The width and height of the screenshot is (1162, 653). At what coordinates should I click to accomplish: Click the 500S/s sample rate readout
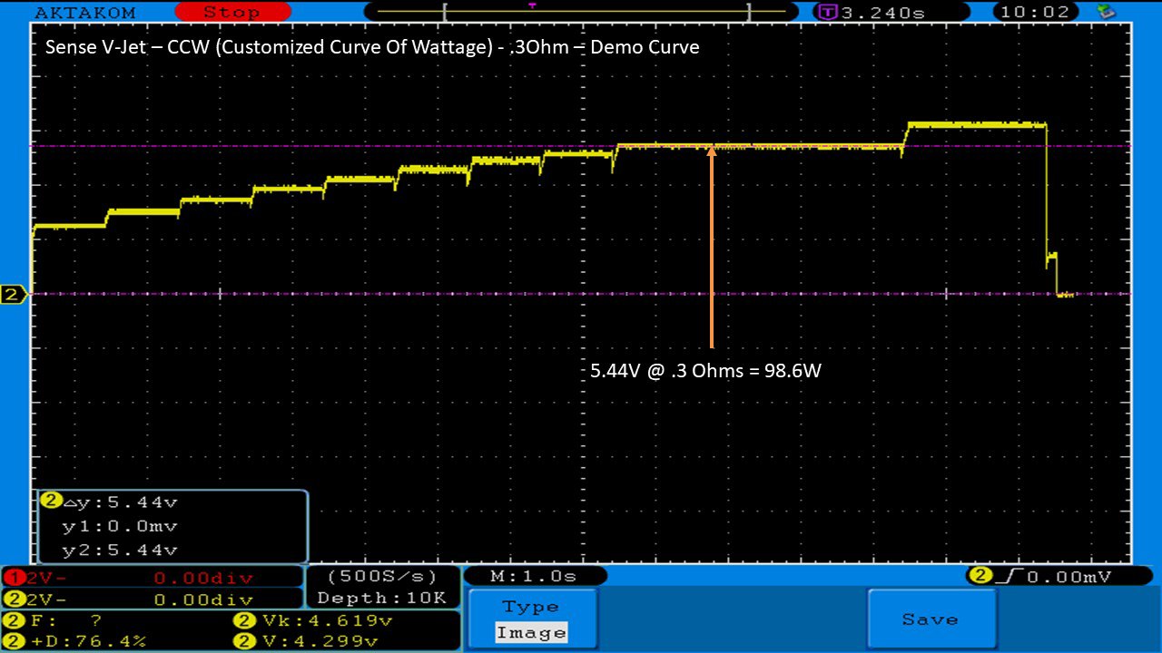click(x=381, y=577)
